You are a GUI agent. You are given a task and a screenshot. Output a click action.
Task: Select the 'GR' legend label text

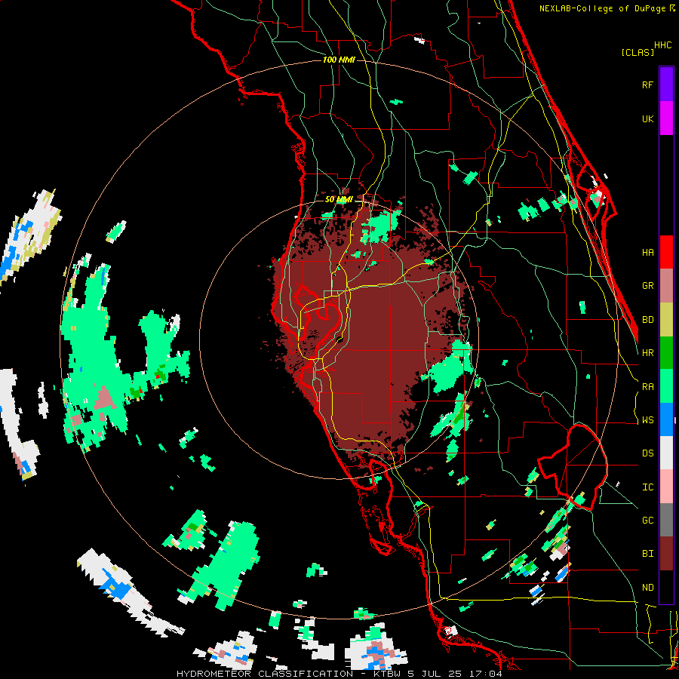click(x=647, y=286)
